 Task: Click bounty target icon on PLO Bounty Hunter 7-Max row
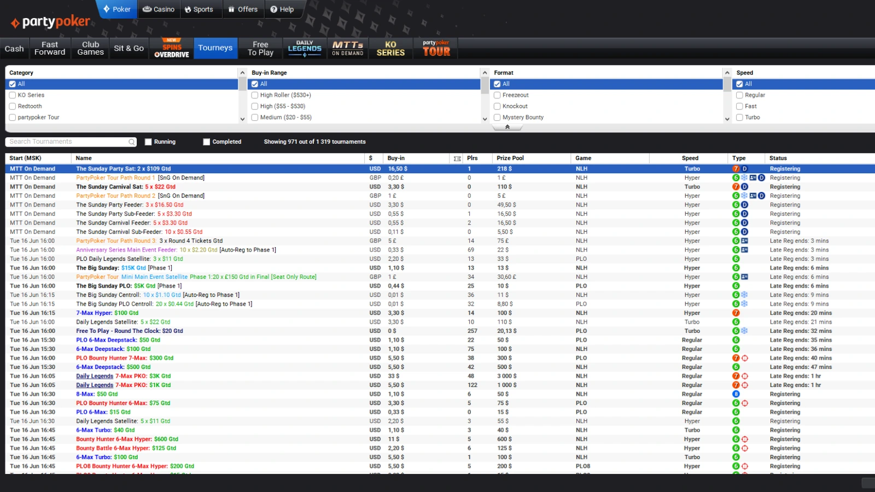(x=745, y=358)
